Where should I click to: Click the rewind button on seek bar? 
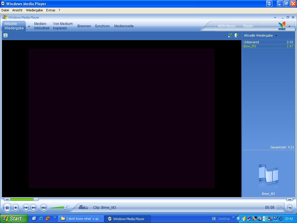[x=7, y=199]
